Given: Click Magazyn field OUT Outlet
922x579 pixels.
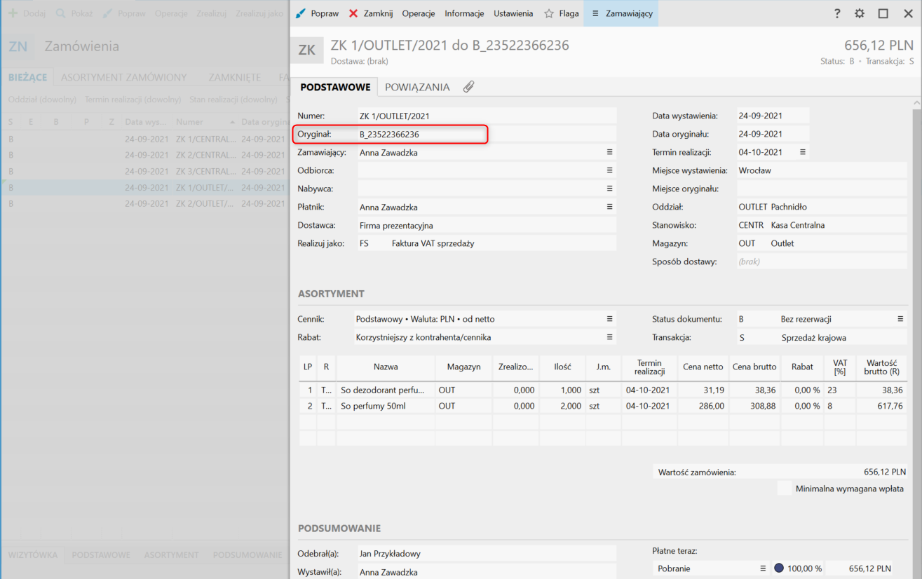Looking at the screenshot, I should (x=822, y=243).
